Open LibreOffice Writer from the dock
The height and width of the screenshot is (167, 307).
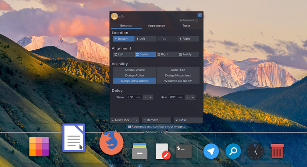click(74, 138)
